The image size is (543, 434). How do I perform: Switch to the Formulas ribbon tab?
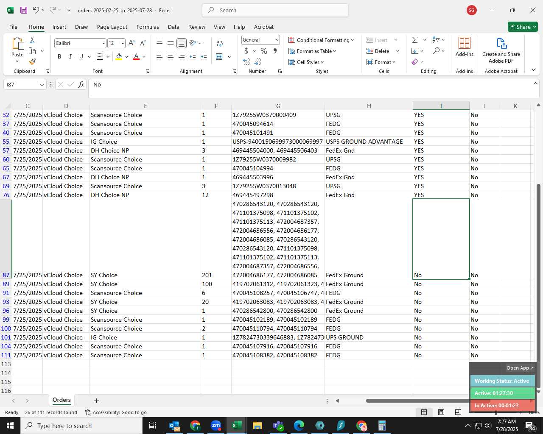(148, 27)
